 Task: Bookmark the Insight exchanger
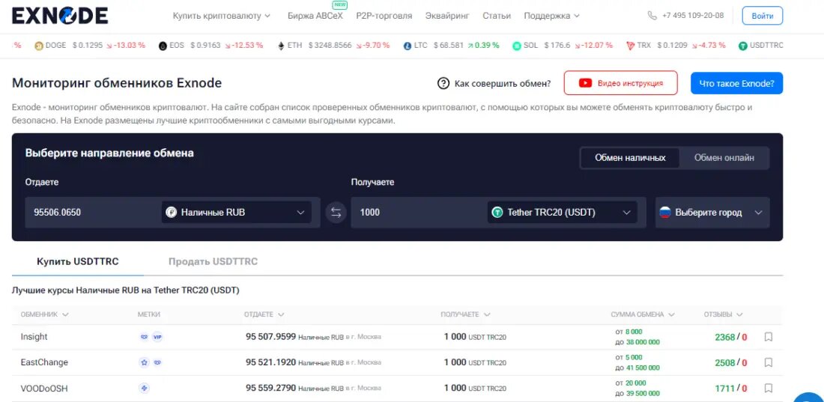tap(769, 337)
